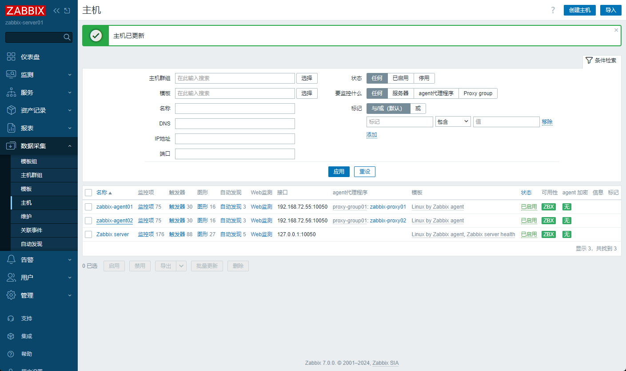This screenshot has height=371, width=626.
Task: Open the 包含 tag operator dropdown
Action: 453,121
